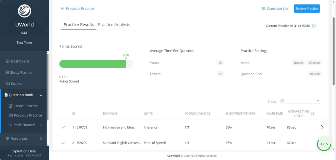The image size is (336, 160).
Task: Click the UNITS column header
Action: tap(148, 114)
